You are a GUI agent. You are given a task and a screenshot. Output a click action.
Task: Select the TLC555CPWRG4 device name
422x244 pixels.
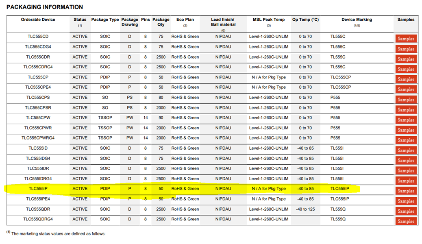point(38,137)
